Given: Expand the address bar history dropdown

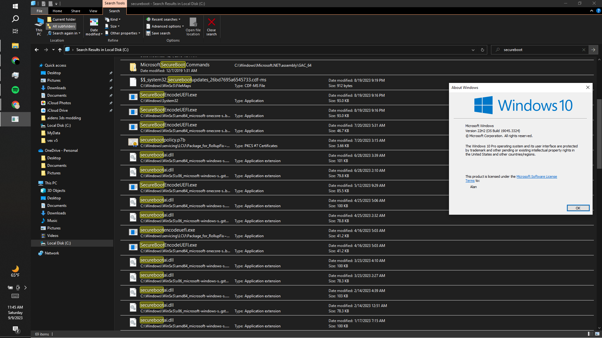Looking at the screenshot, I should point(473,50).
